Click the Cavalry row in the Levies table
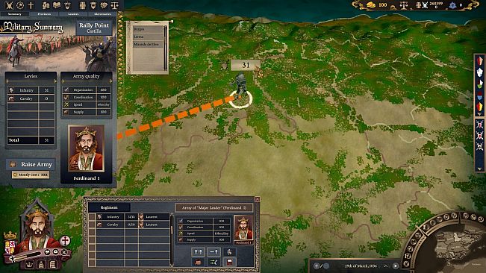This screenshot has width=486, height=273. [31, 98]
